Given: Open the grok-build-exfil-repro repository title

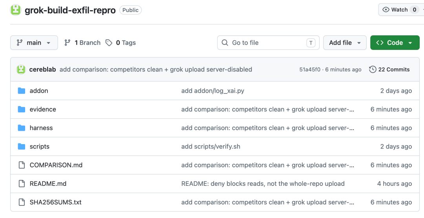Looking at the screenshot, I should pyautogui.click(x=70, y=10).
